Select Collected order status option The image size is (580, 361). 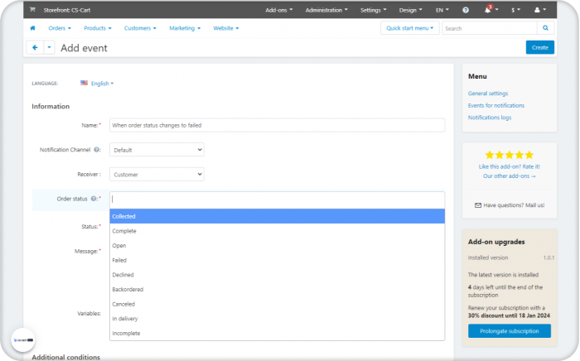277,216
